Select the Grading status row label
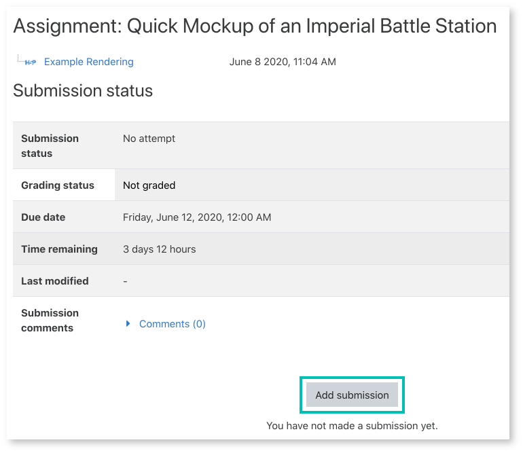 pos(58,185)
